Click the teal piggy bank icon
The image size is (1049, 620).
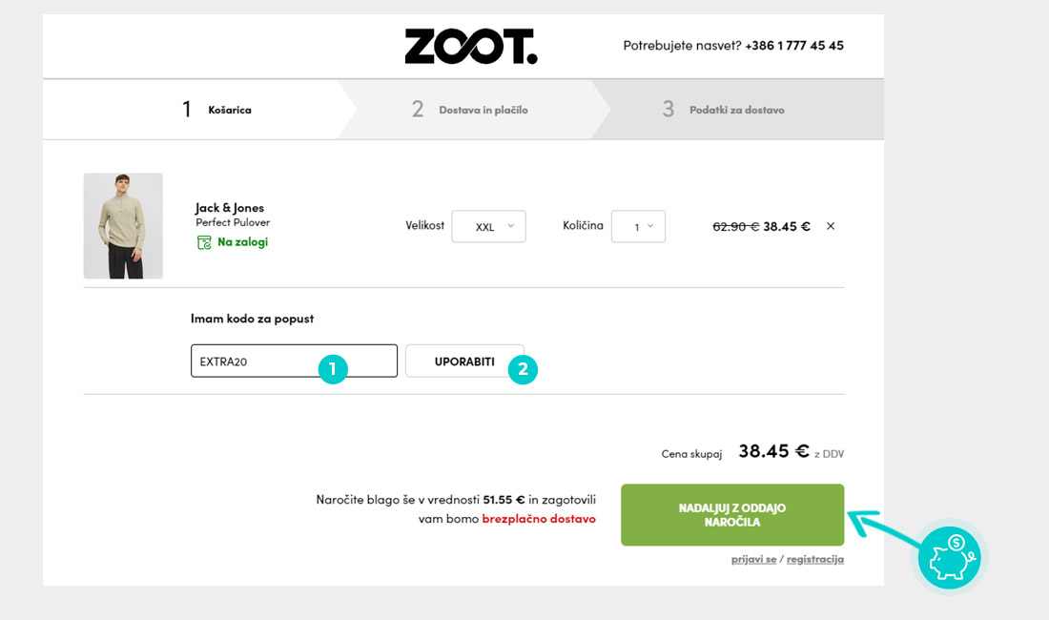(949, 558)
